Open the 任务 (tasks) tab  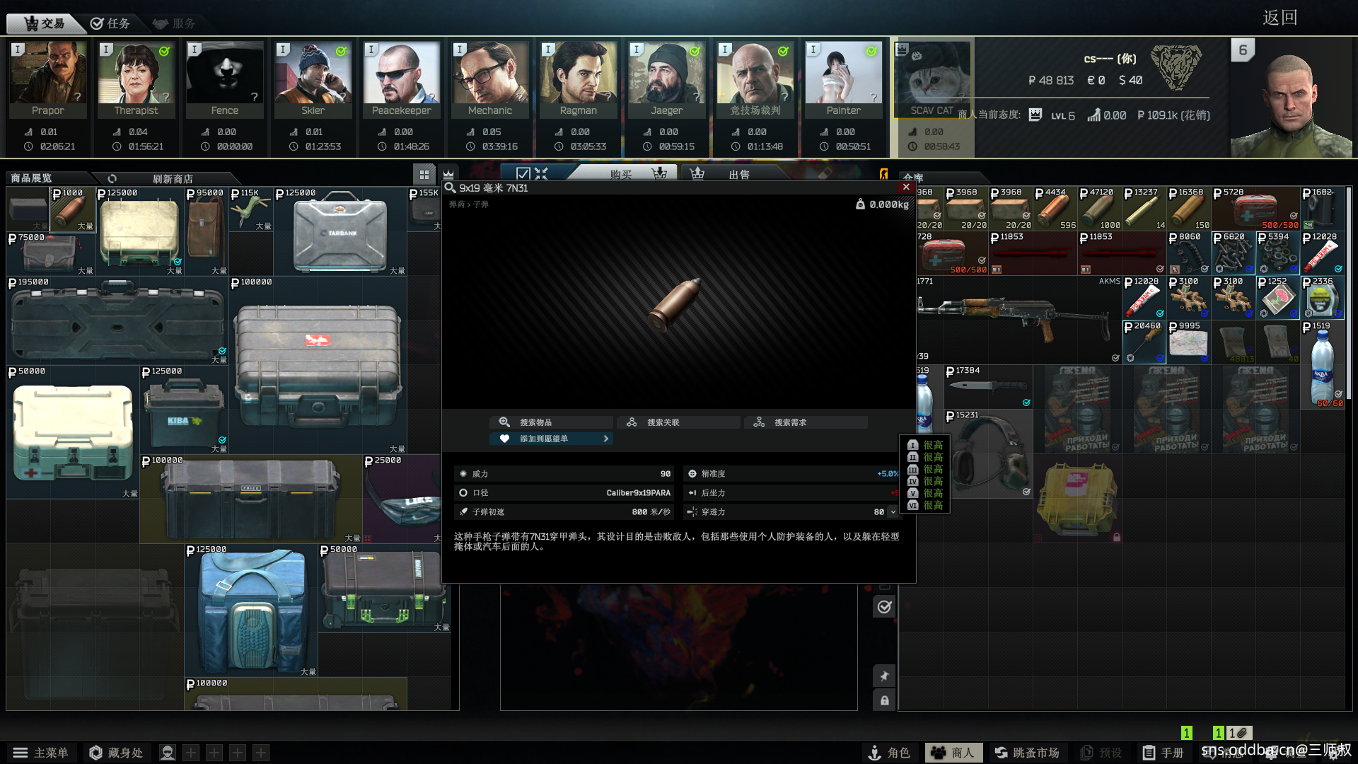pyautogui.click(x=110, y=23)
